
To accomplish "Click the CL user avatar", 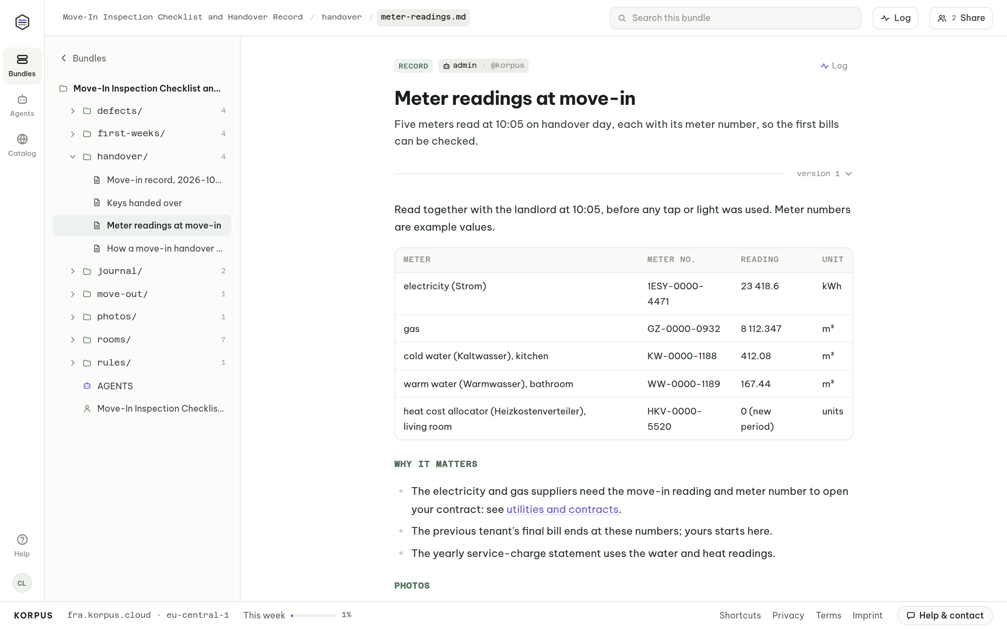I will [x=22, y=583].
